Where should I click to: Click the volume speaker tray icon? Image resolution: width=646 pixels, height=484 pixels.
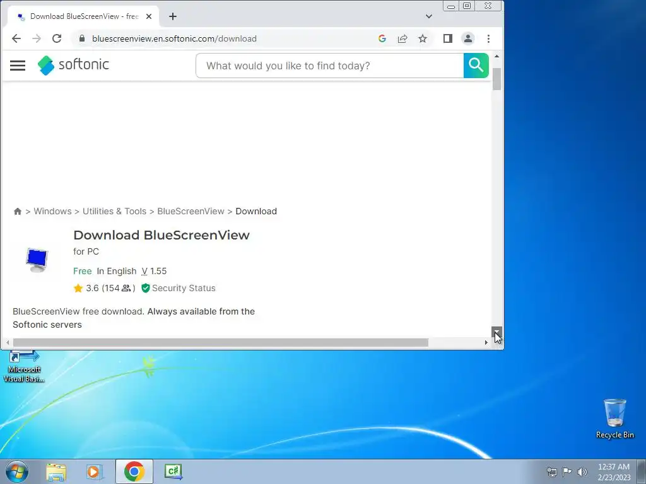(582, 472)
